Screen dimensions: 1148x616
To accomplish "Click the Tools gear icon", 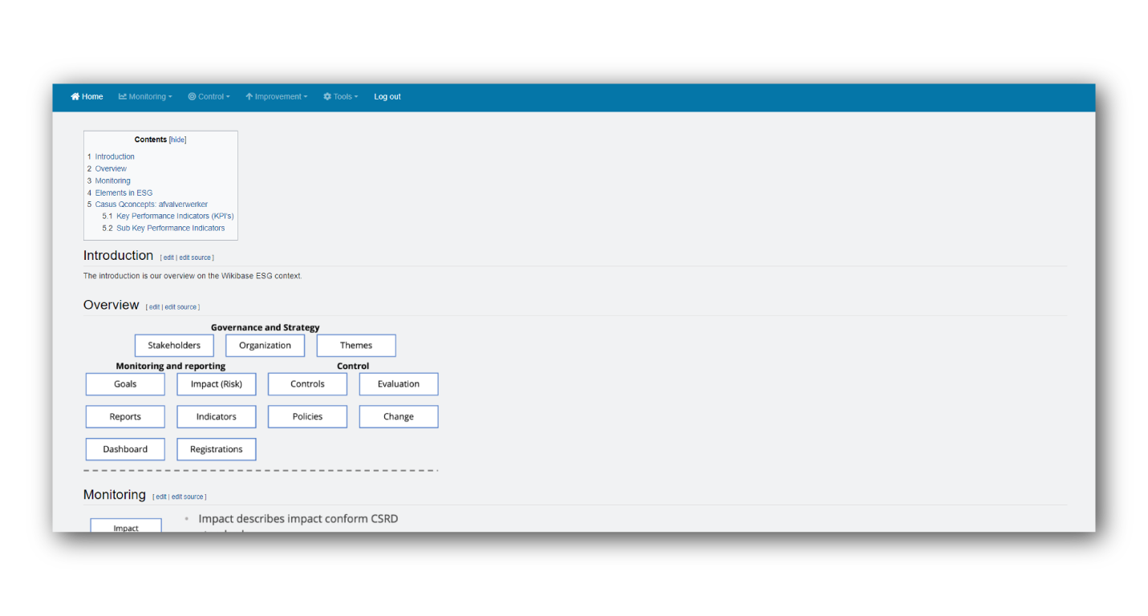I will point(326,96).
